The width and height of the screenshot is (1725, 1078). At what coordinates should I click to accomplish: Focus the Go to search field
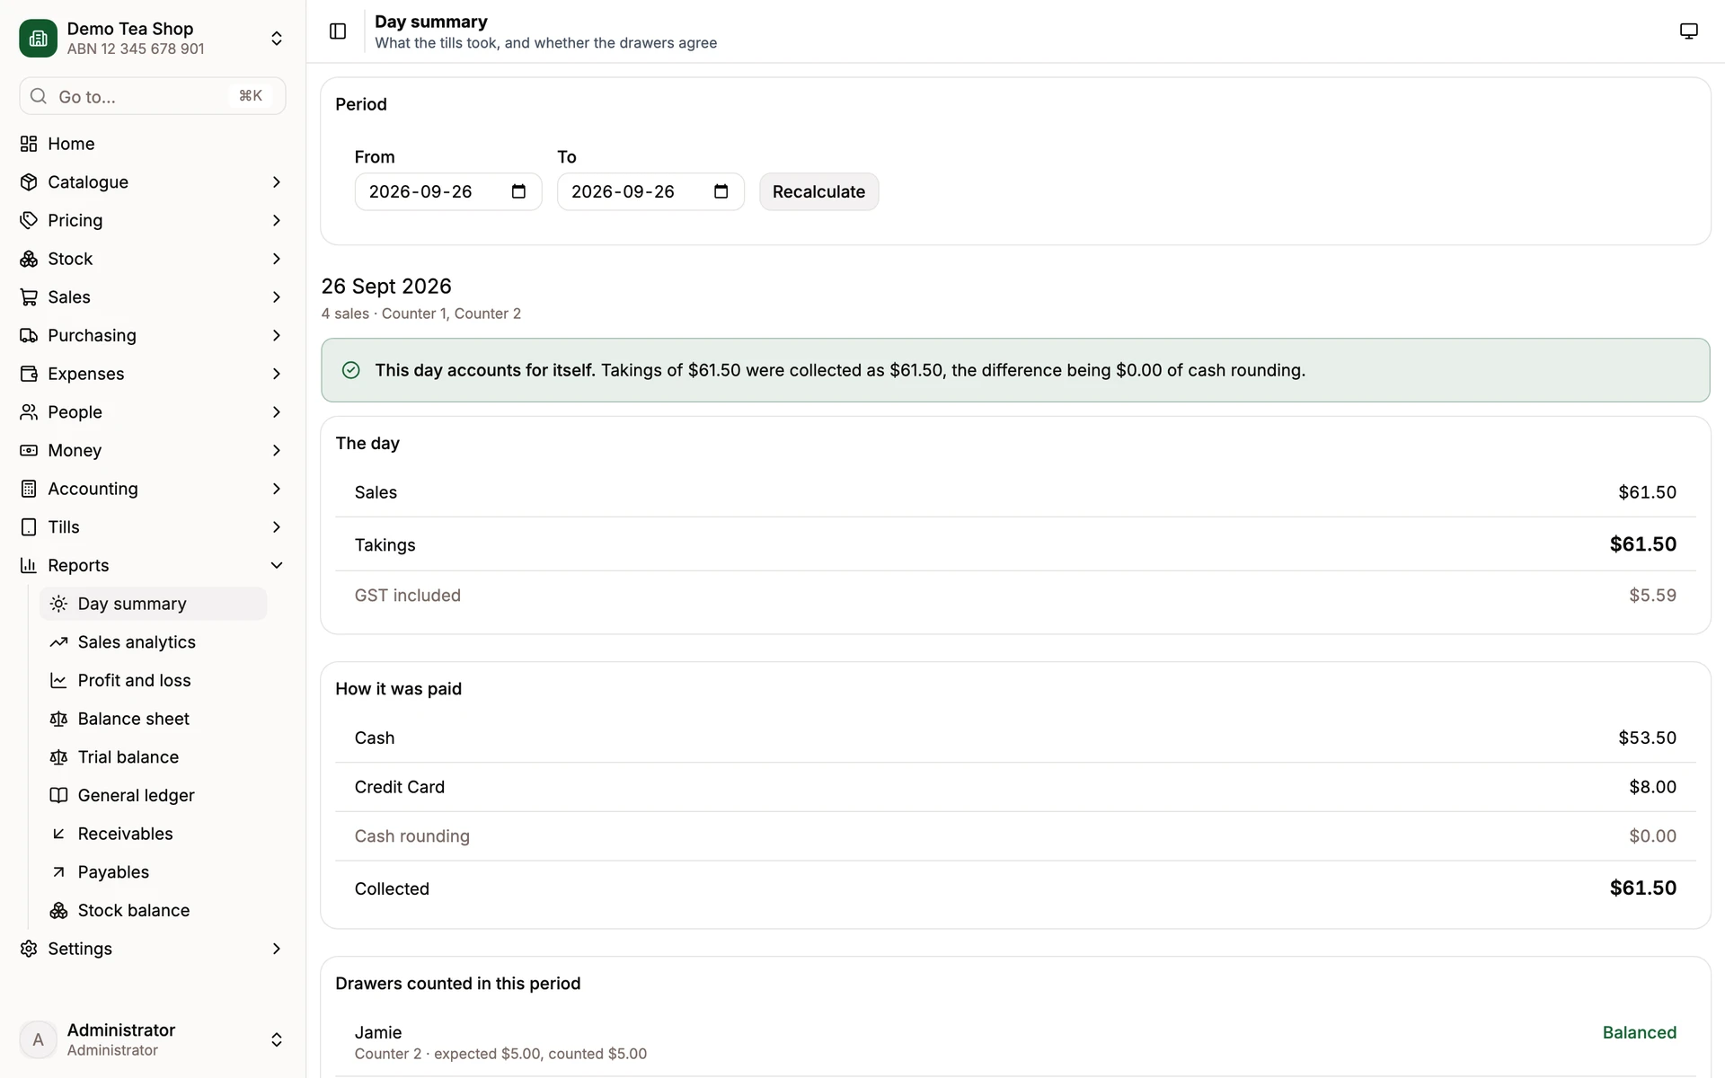point(153,96)
